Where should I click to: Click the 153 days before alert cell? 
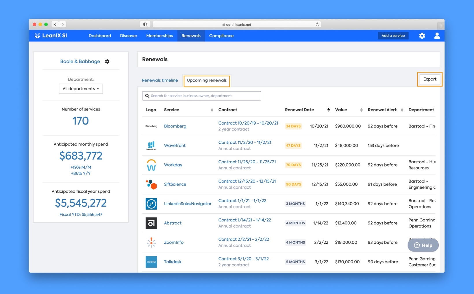[383, 145]
